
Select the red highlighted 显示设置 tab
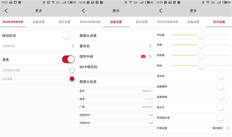tap(219, 22)
